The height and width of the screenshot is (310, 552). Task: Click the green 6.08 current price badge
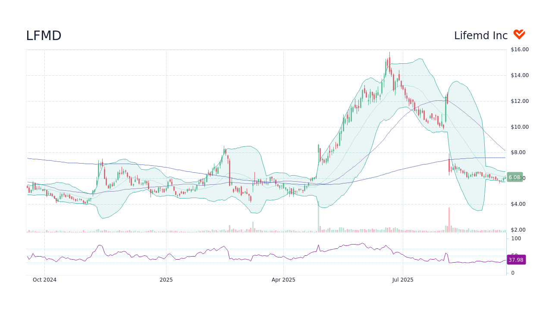tap(515, 177)
